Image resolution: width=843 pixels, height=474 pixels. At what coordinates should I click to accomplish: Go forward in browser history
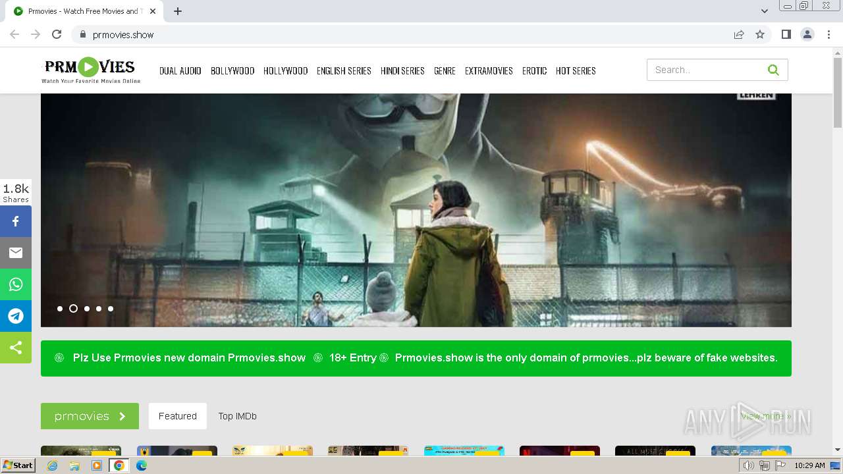[36, 34]
